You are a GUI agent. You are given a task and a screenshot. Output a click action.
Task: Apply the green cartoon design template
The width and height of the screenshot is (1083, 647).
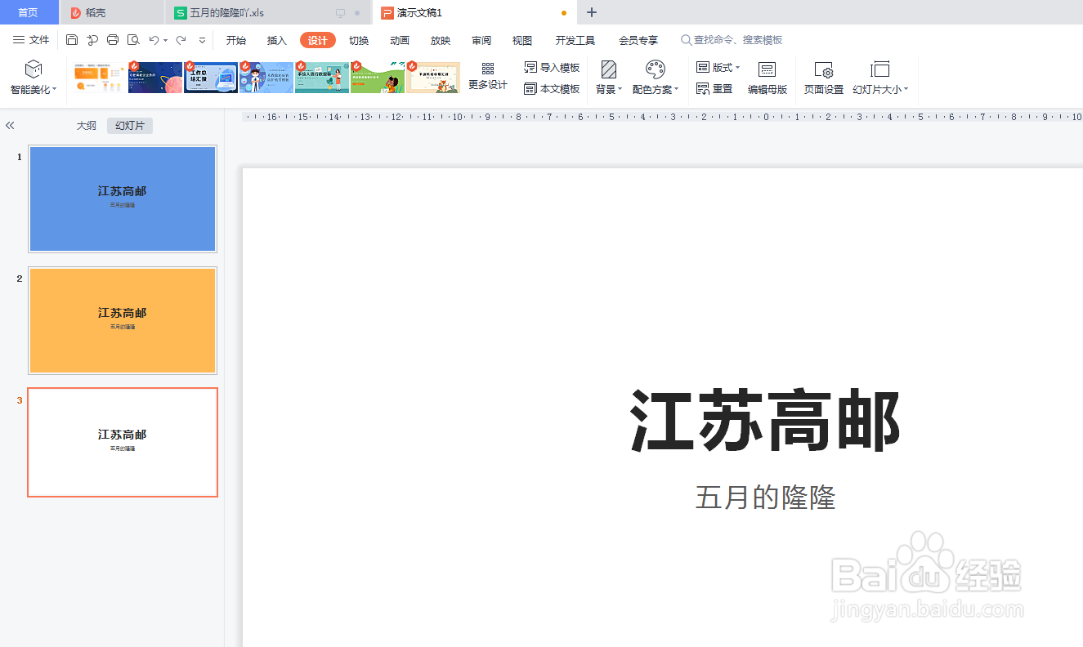pos(378,78)
